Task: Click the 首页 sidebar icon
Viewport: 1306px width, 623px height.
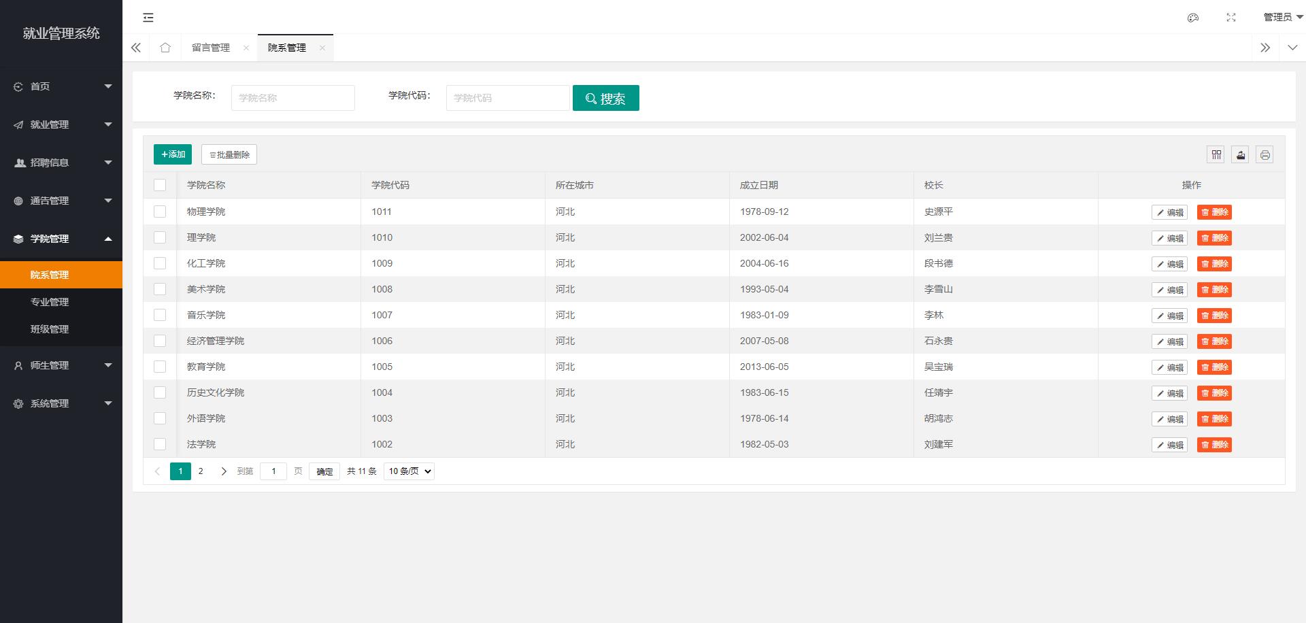Action: [x=18, y=86]
